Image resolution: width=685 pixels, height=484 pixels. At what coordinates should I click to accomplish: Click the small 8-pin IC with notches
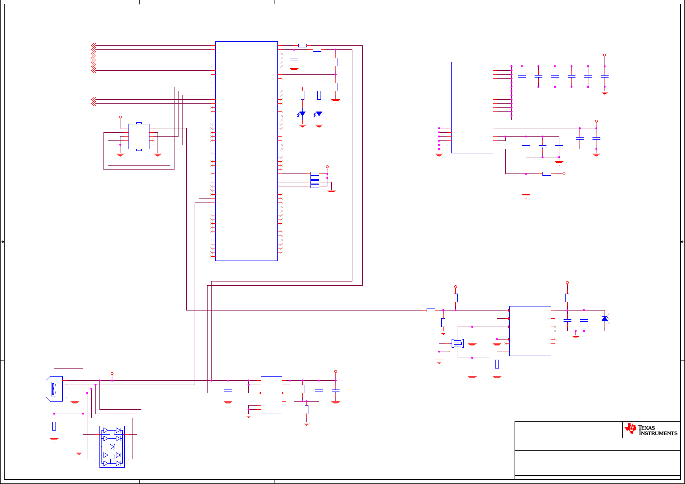tap(139, 136)
